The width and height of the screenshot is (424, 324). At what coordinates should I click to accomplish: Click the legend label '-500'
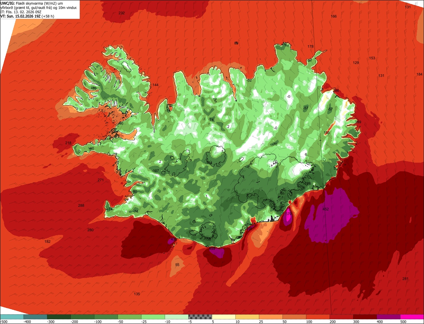pos(4,321)
